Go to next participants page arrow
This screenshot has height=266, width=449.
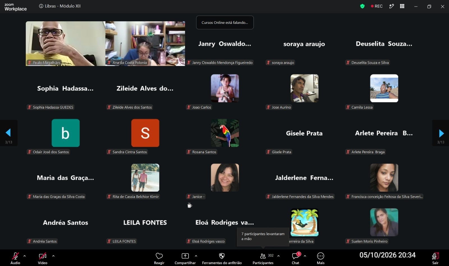(441, 133)
